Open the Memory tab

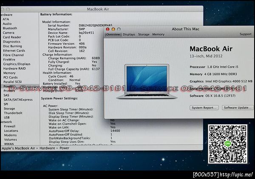point(158,34)
